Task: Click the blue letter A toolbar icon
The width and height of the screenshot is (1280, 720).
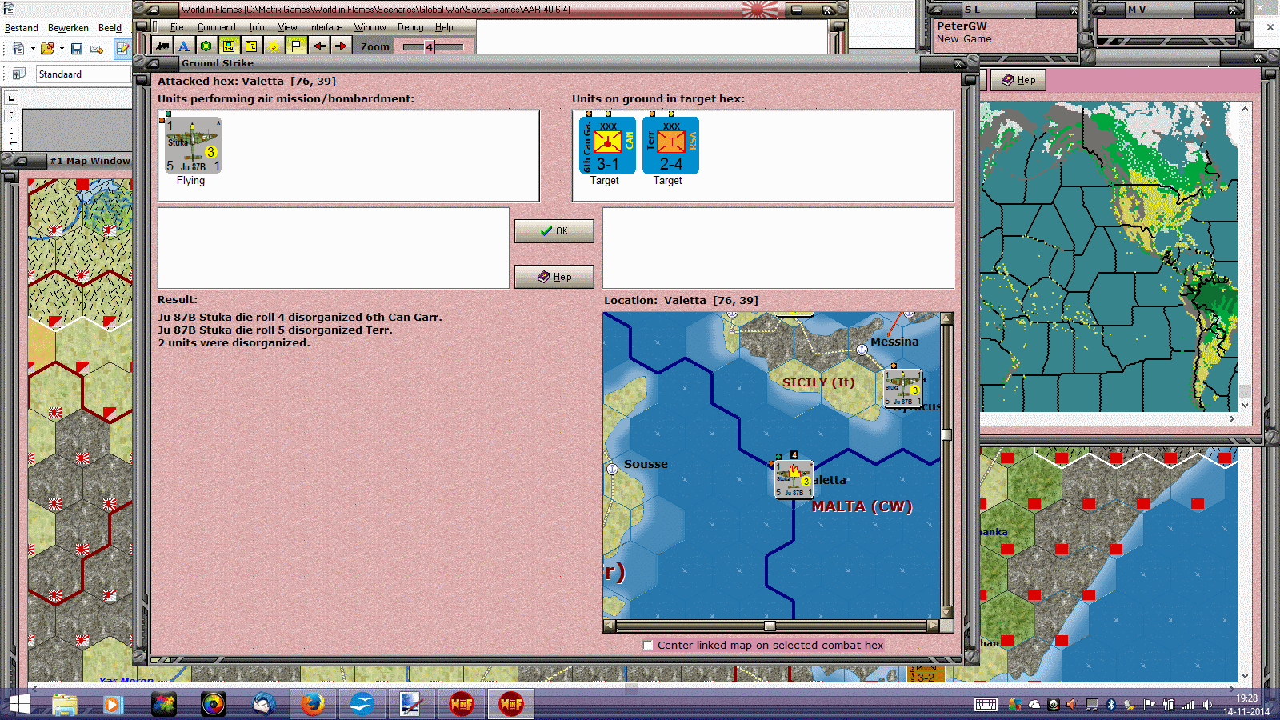Action: coord(184,46)
